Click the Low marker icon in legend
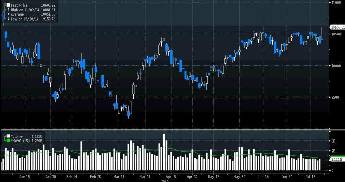The height and width of the screenshot is (182, 345). [x=8, y=19]
